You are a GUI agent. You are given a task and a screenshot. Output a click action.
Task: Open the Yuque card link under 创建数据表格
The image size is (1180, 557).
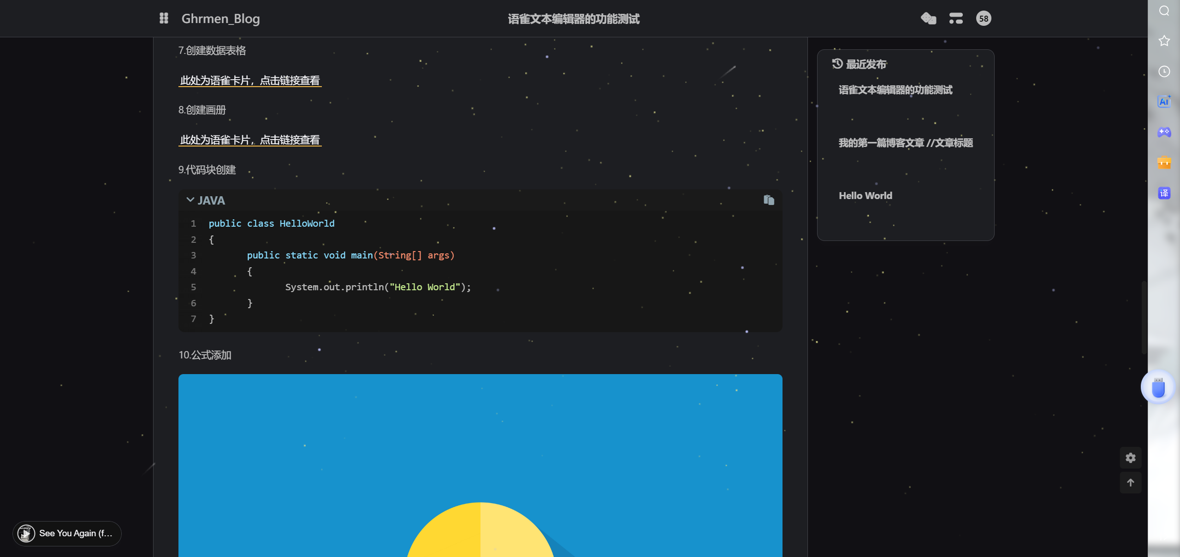[250, 81]
